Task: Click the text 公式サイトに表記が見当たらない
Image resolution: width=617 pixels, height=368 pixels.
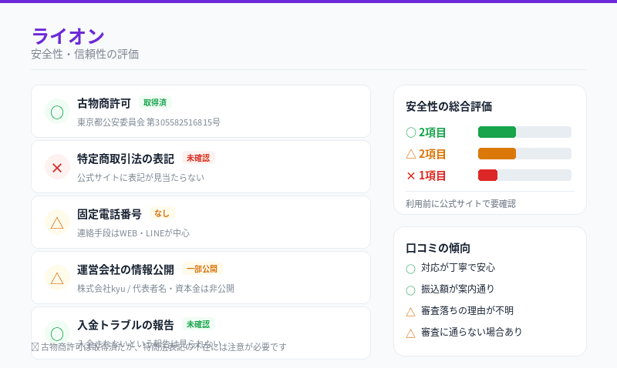Action: 140,178
